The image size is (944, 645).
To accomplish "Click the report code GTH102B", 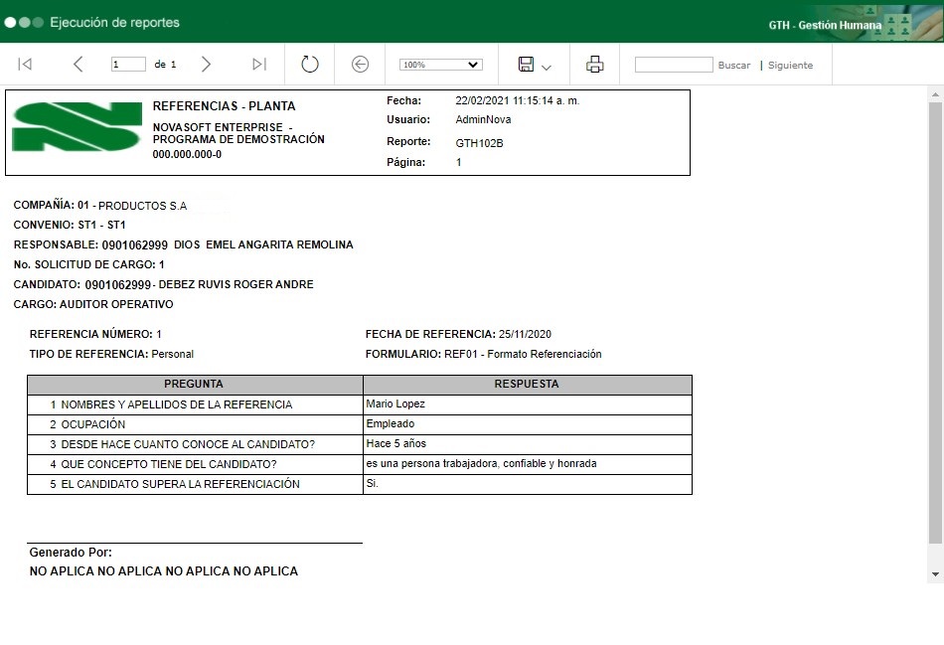I will click(479, 143).
